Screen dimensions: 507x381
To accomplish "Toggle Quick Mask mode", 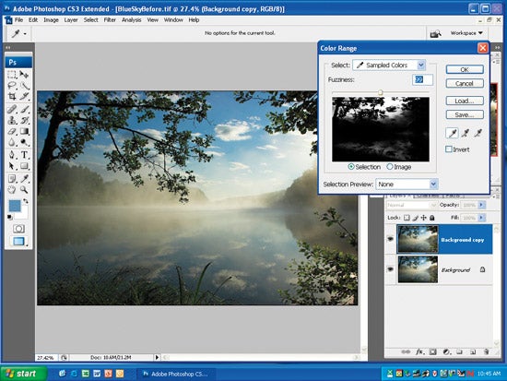I will point(18,229).
